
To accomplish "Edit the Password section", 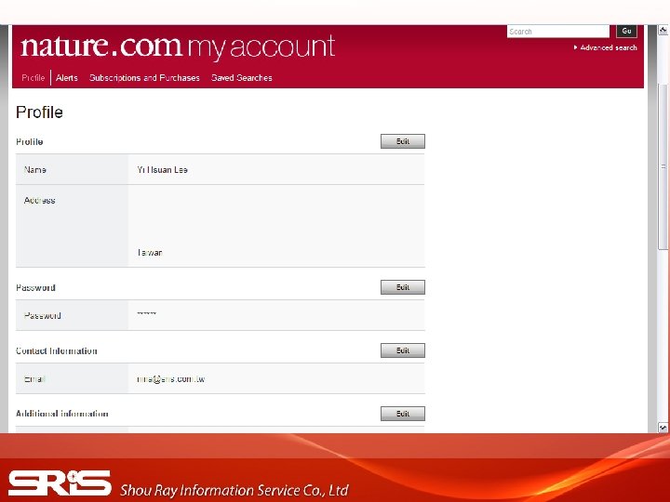I will [x=403, y=287].
